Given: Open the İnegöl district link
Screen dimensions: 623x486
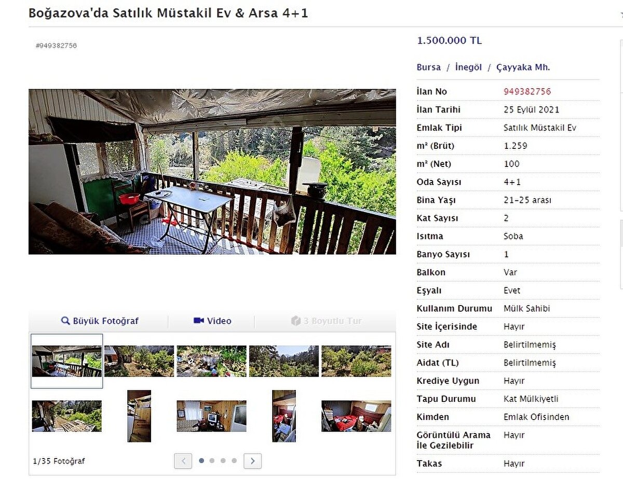Looking at the screenshot, I should point(468,67).
